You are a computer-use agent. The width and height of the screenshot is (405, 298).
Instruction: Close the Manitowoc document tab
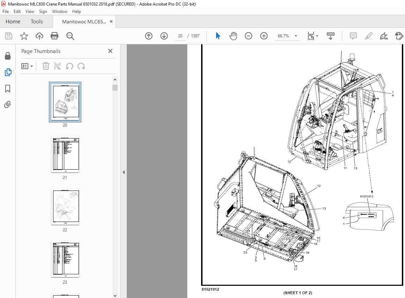(111, 21)
